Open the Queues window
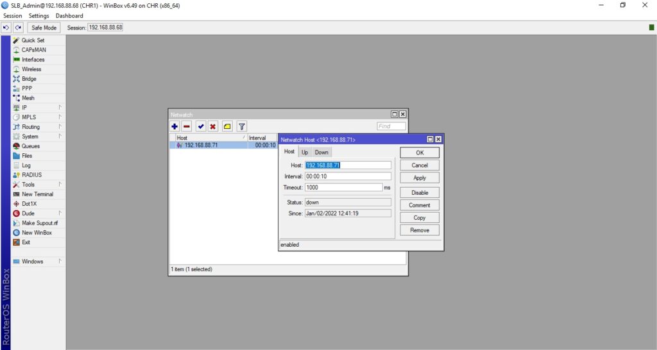 tap(31, 146)
